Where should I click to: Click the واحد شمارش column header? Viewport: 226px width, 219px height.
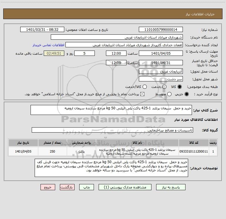point(81,143)
